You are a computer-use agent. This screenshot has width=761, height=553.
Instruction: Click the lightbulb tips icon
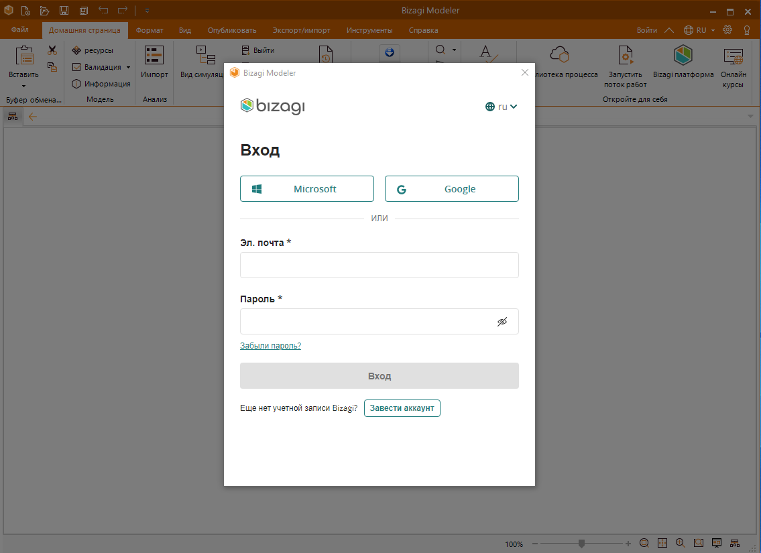746,30
